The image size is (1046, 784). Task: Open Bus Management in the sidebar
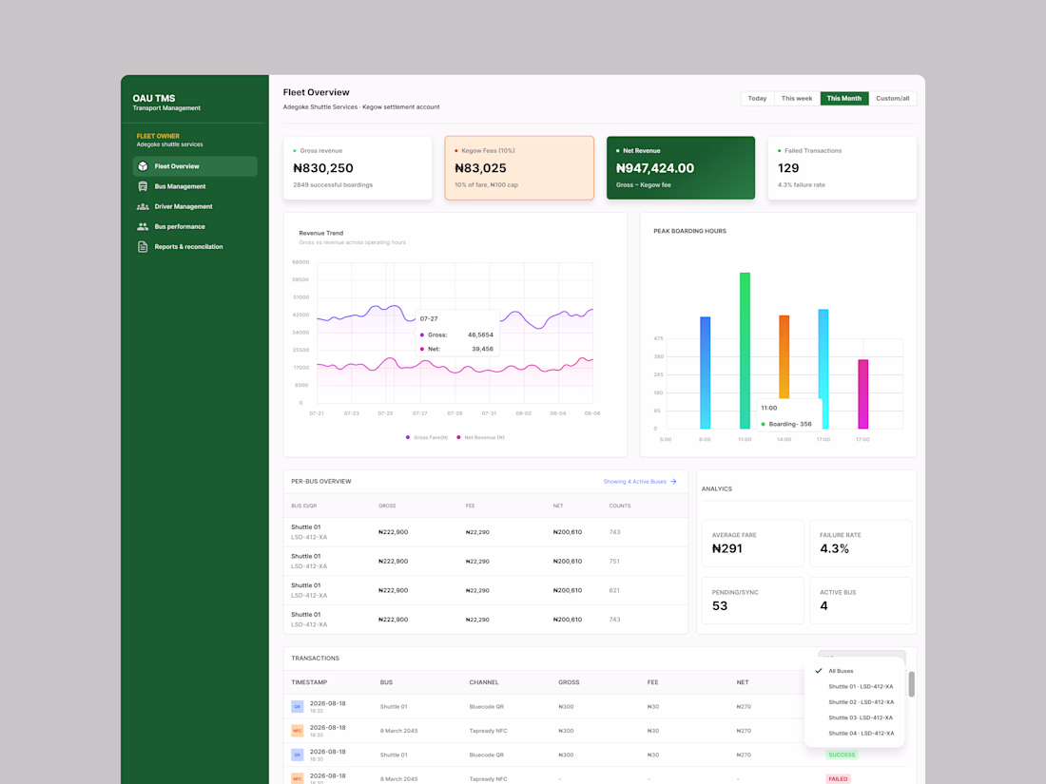[x=195, y=186]
